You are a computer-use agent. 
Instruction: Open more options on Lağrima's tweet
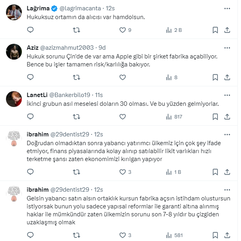[x=227, y=8]
